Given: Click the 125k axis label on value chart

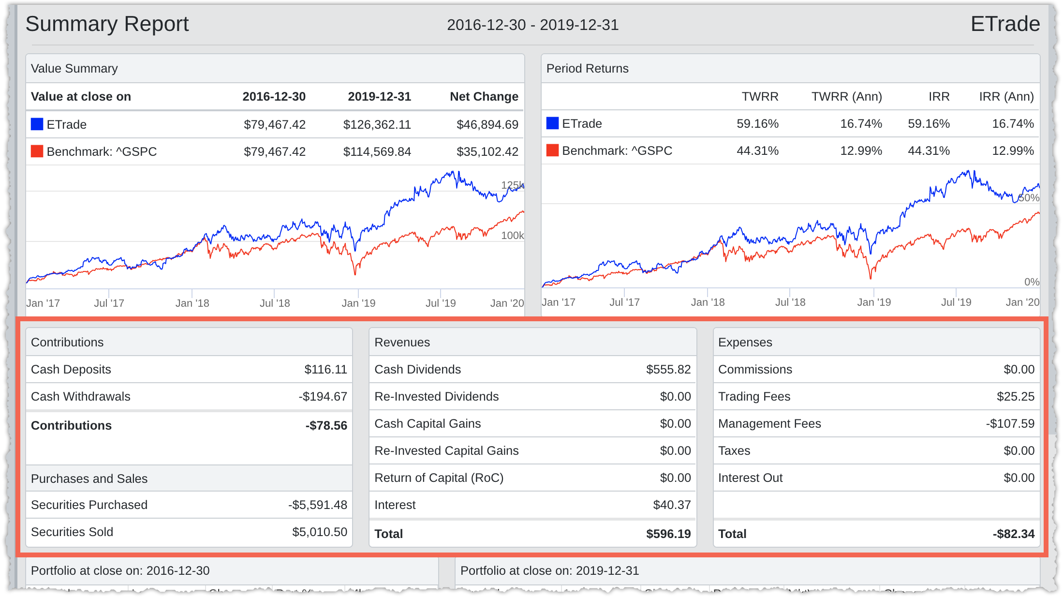Looking at the screenshot, I should point(512,185).
